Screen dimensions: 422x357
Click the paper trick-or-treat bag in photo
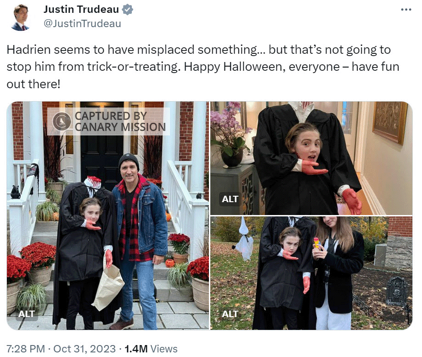tap(108, 286)
